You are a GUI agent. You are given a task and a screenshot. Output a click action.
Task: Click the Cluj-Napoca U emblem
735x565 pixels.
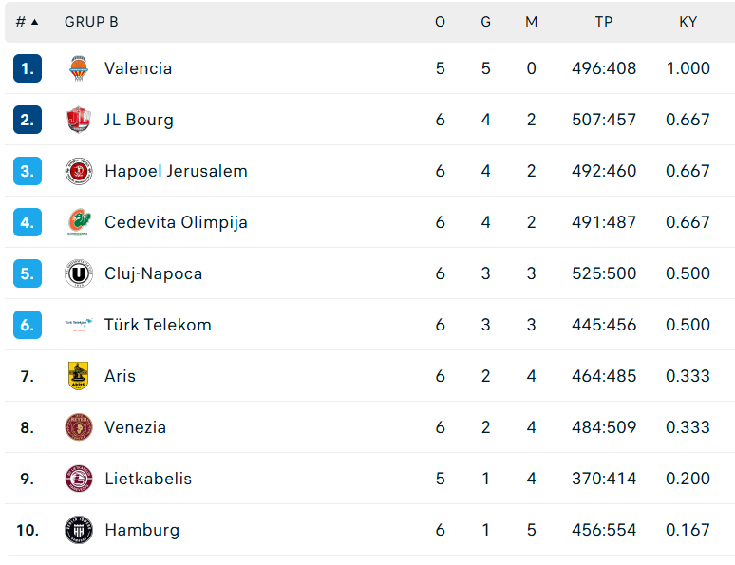click(78, 273)
